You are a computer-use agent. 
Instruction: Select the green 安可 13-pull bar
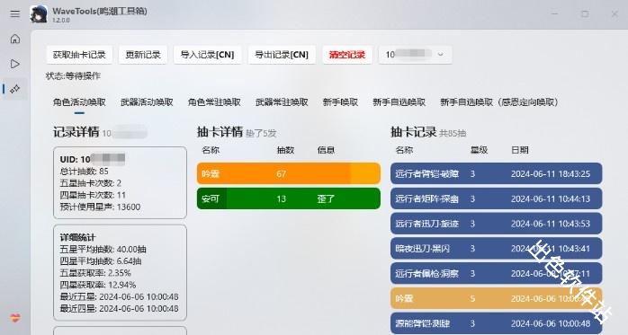(x=289, y=198)
